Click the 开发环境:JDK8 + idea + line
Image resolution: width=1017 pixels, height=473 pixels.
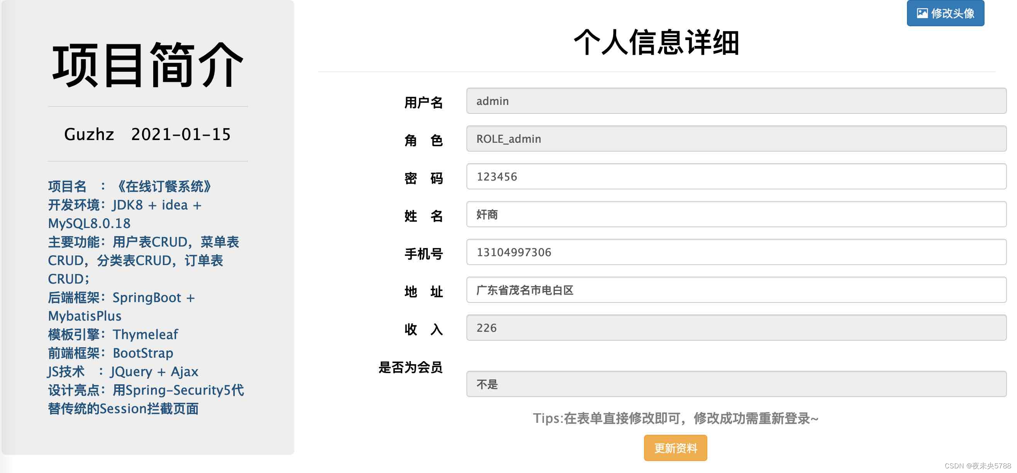tap(125, 205)
